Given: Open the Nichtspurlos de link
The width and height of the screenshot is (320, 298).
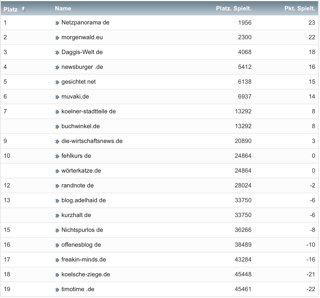Looking at the screenshot, I should (82, 230).
